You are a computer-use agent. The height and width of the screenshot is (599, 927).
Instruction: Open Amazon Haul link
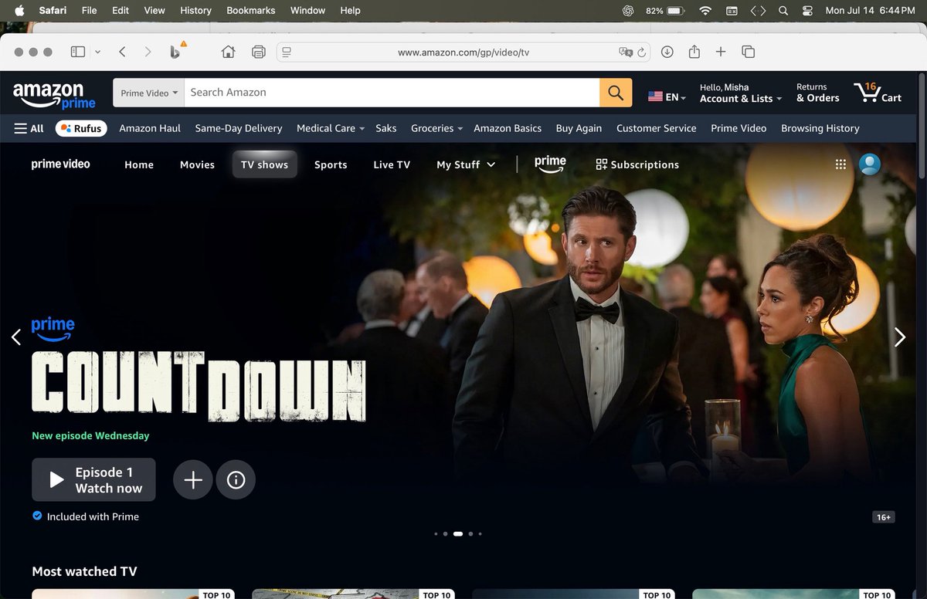(x=150, y=128)
